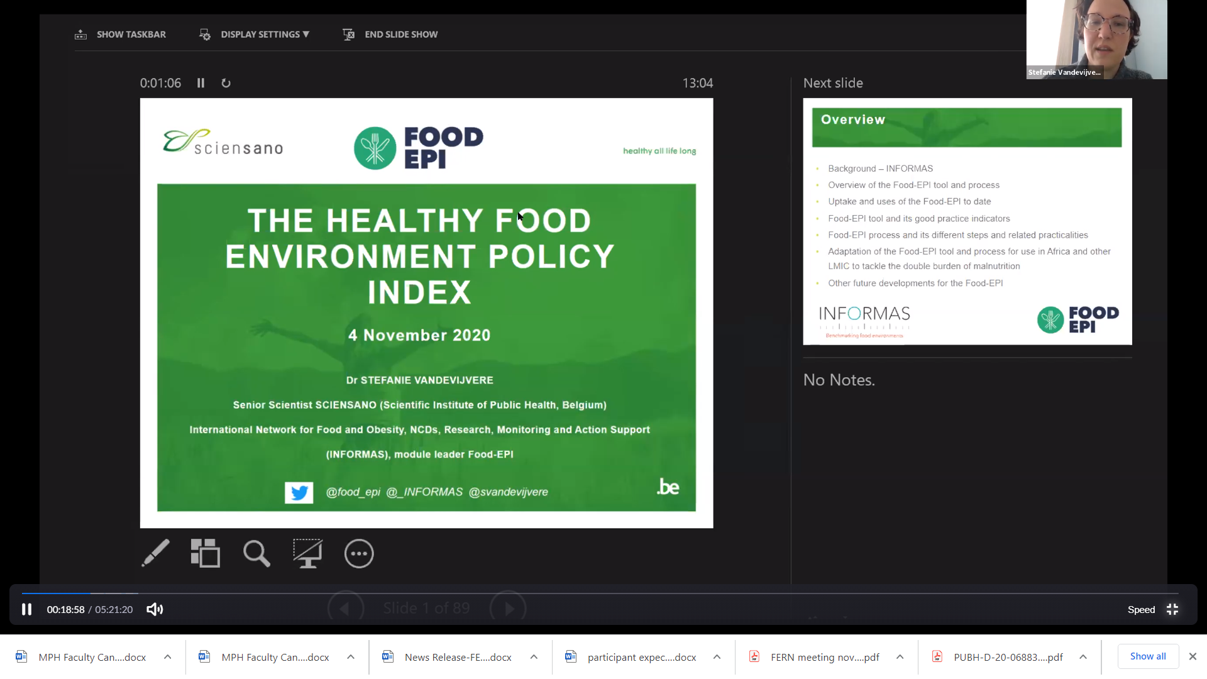Pause the presenter view timer
Image resolution: width=1207 pixels, height=679 pixels.
point(201,83)
